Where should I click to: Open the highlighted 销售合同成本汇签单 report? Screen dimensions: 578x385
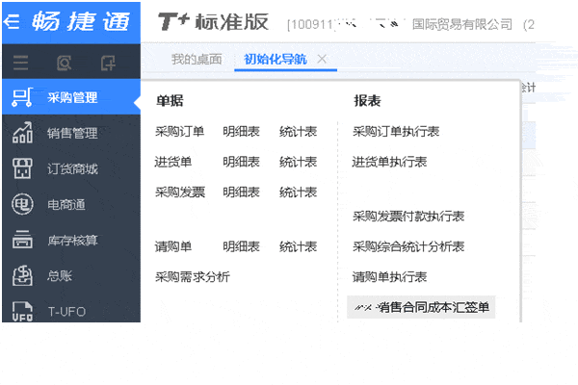click(x=421, y=307)
